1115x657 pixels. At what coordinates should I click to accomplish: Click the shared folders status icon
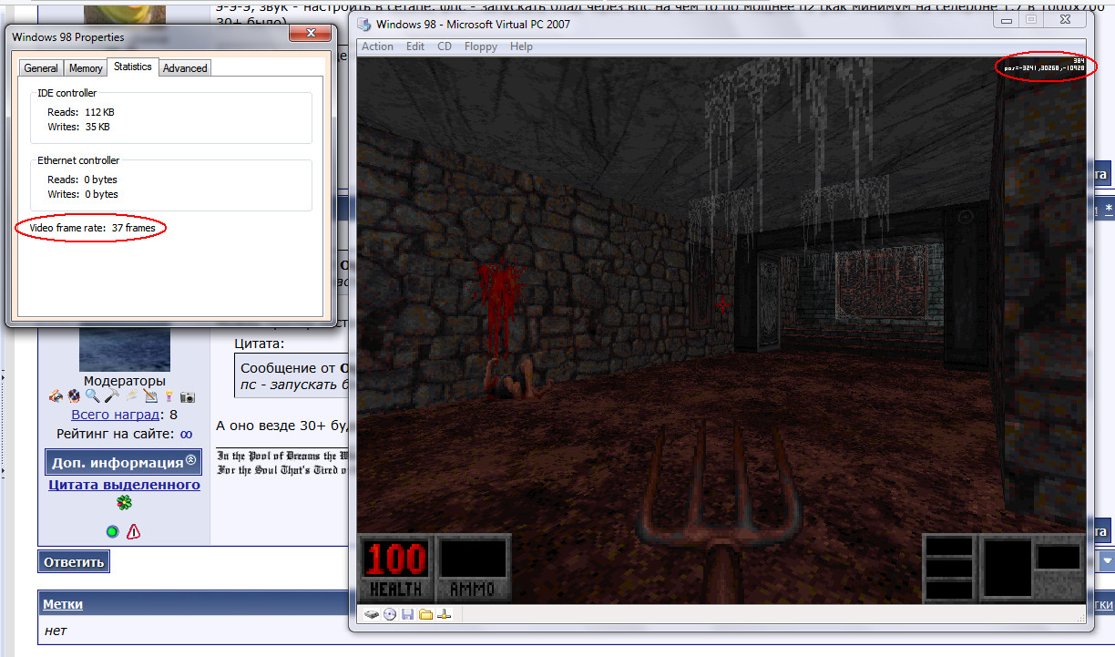(x=425, y=615)
